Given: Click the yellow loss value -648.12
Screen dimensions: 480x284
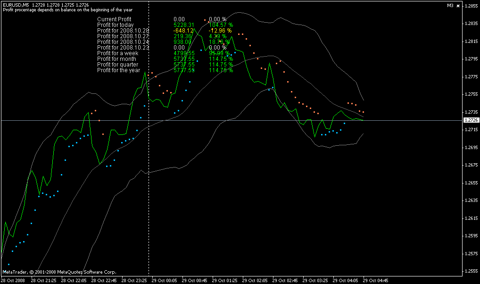Looking at the screenshot, I should click(x=183, y=31).
